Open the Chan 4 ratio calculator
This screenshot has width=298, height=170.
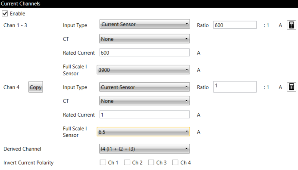pos(292,87)
